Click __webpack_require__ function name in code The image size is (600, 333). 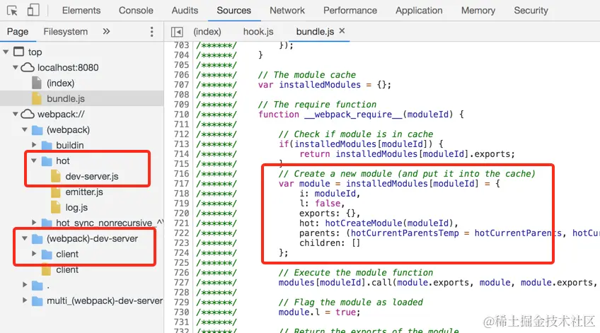coord(353,115)
